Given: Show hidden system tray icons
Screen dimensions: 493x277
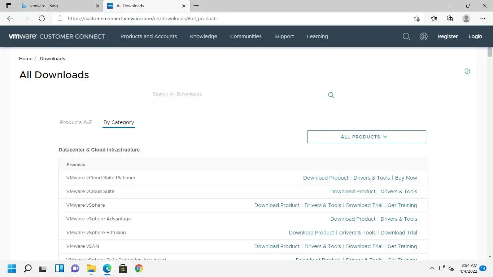Looking at the screenshot, I should pos(432,268).
